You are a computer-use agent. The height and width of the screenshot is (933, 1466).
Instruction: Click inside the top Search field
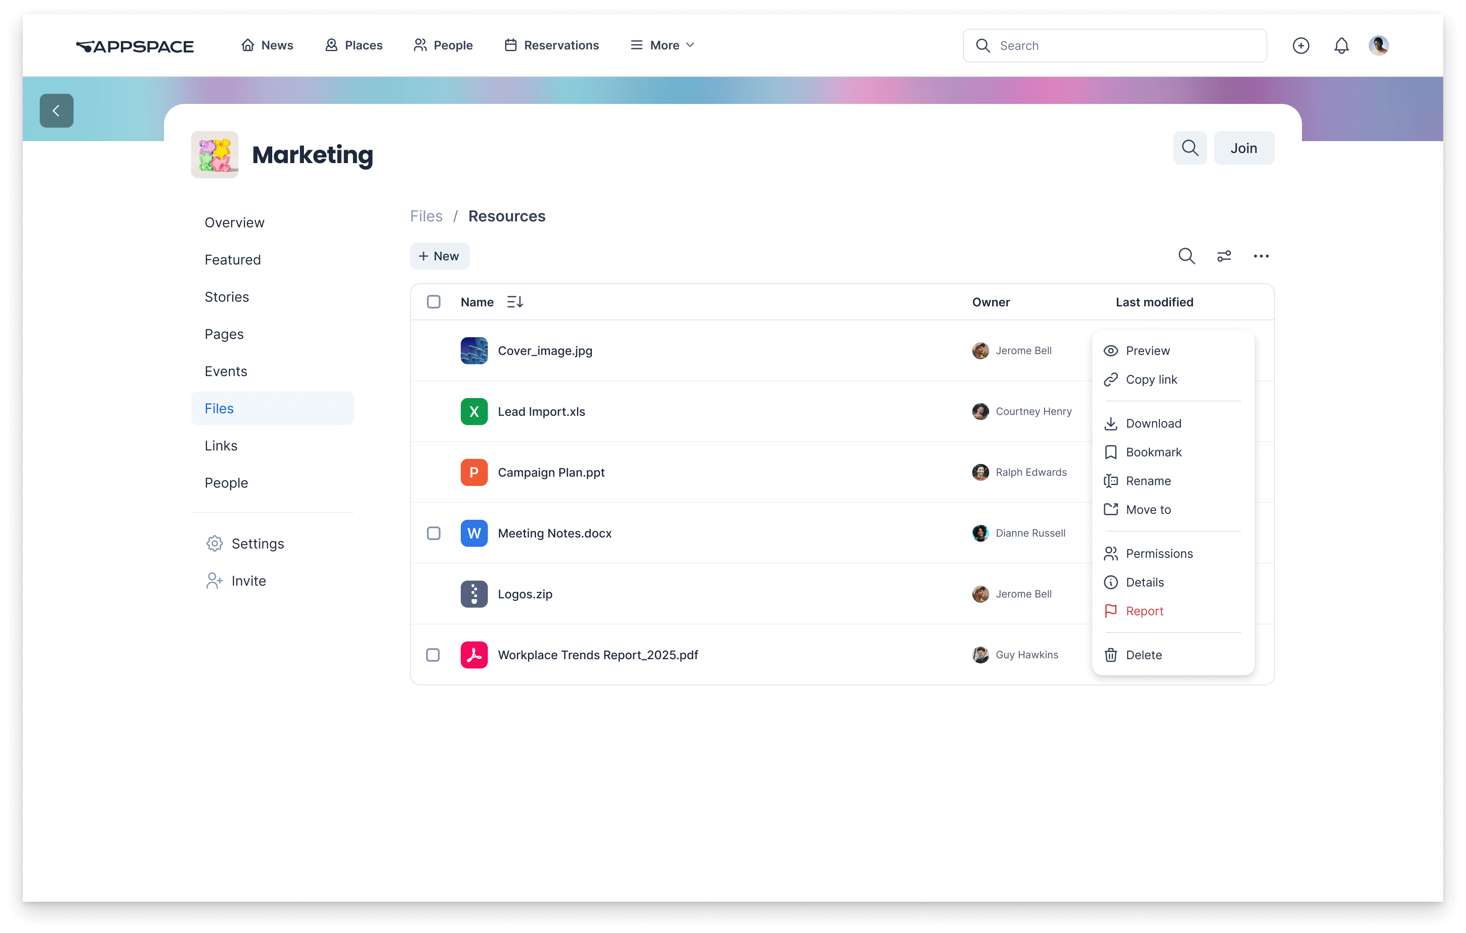tap(1114, 45)
